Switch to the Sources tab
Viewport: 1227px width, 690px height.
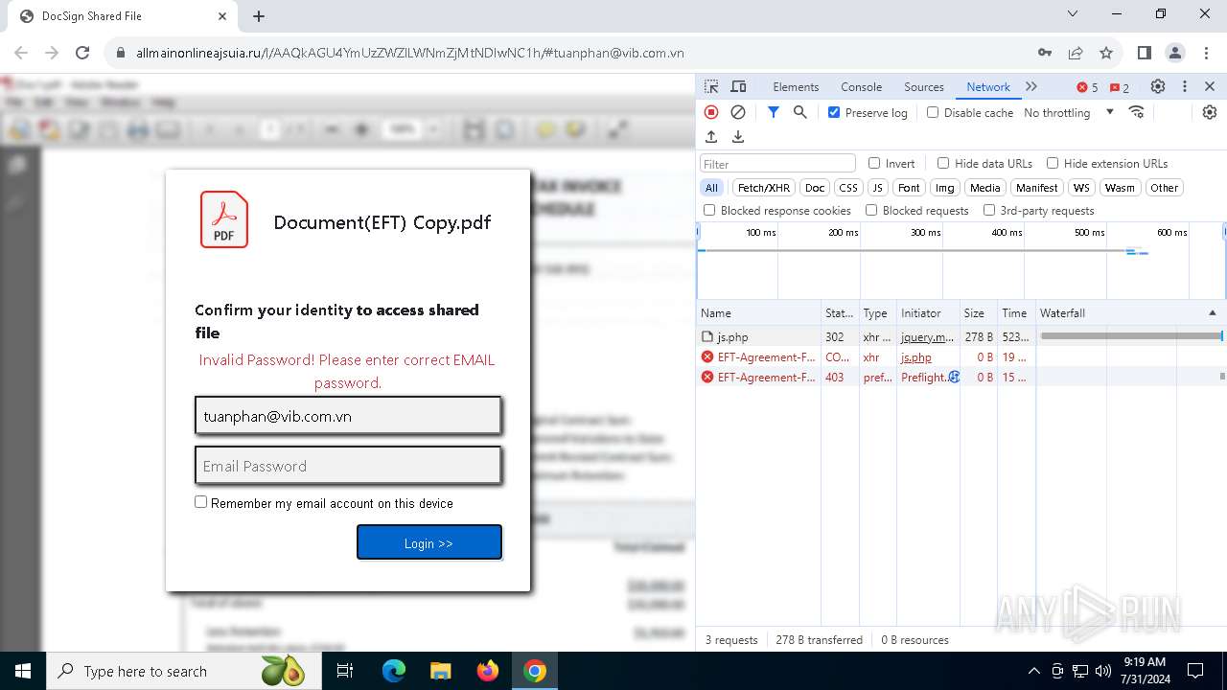tap(924, 86)
